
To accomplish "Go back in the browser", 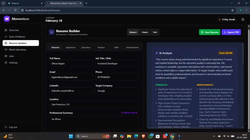I will pyautogui.click(x=3, y=10).
